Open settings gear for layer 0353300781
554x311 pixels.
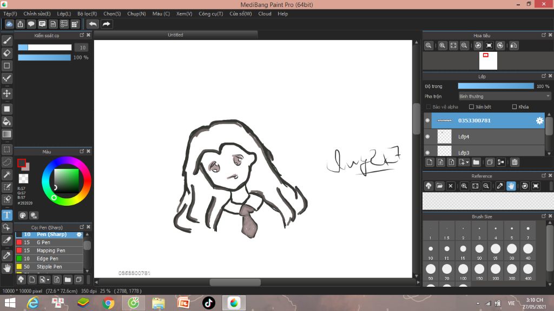click(x=539, y=120)
